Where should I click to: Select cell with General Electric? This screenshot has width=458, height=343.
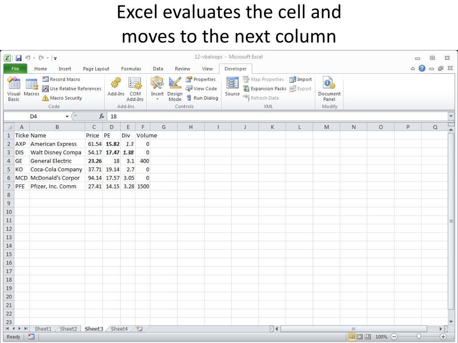pyautogui.click(x=57, y=161)
